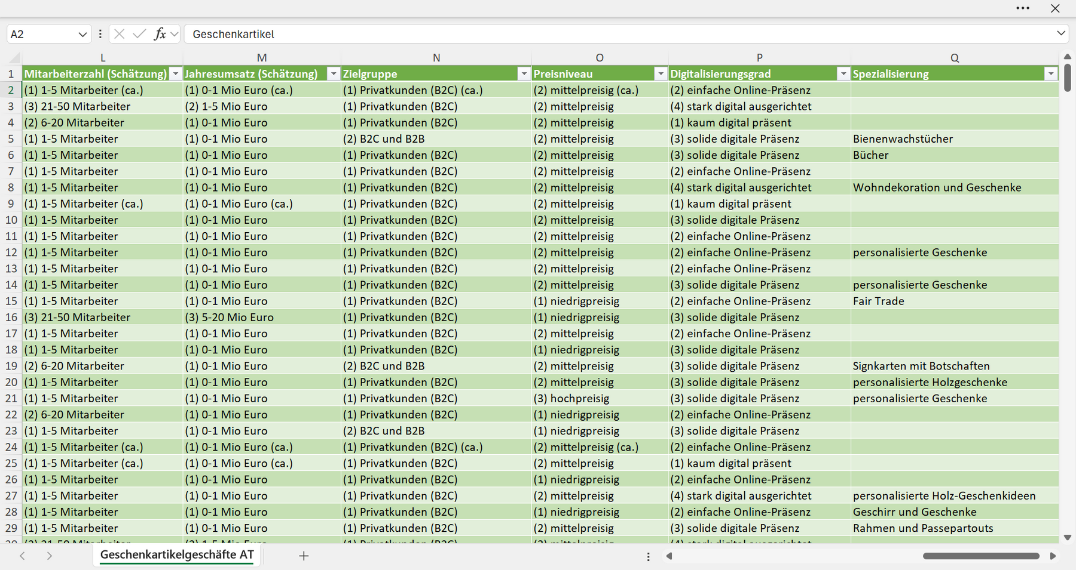Switch to Geschenkartikelgeschäfte AT sheet tab
Screen dimensions: 1076x570
[177, 555]
